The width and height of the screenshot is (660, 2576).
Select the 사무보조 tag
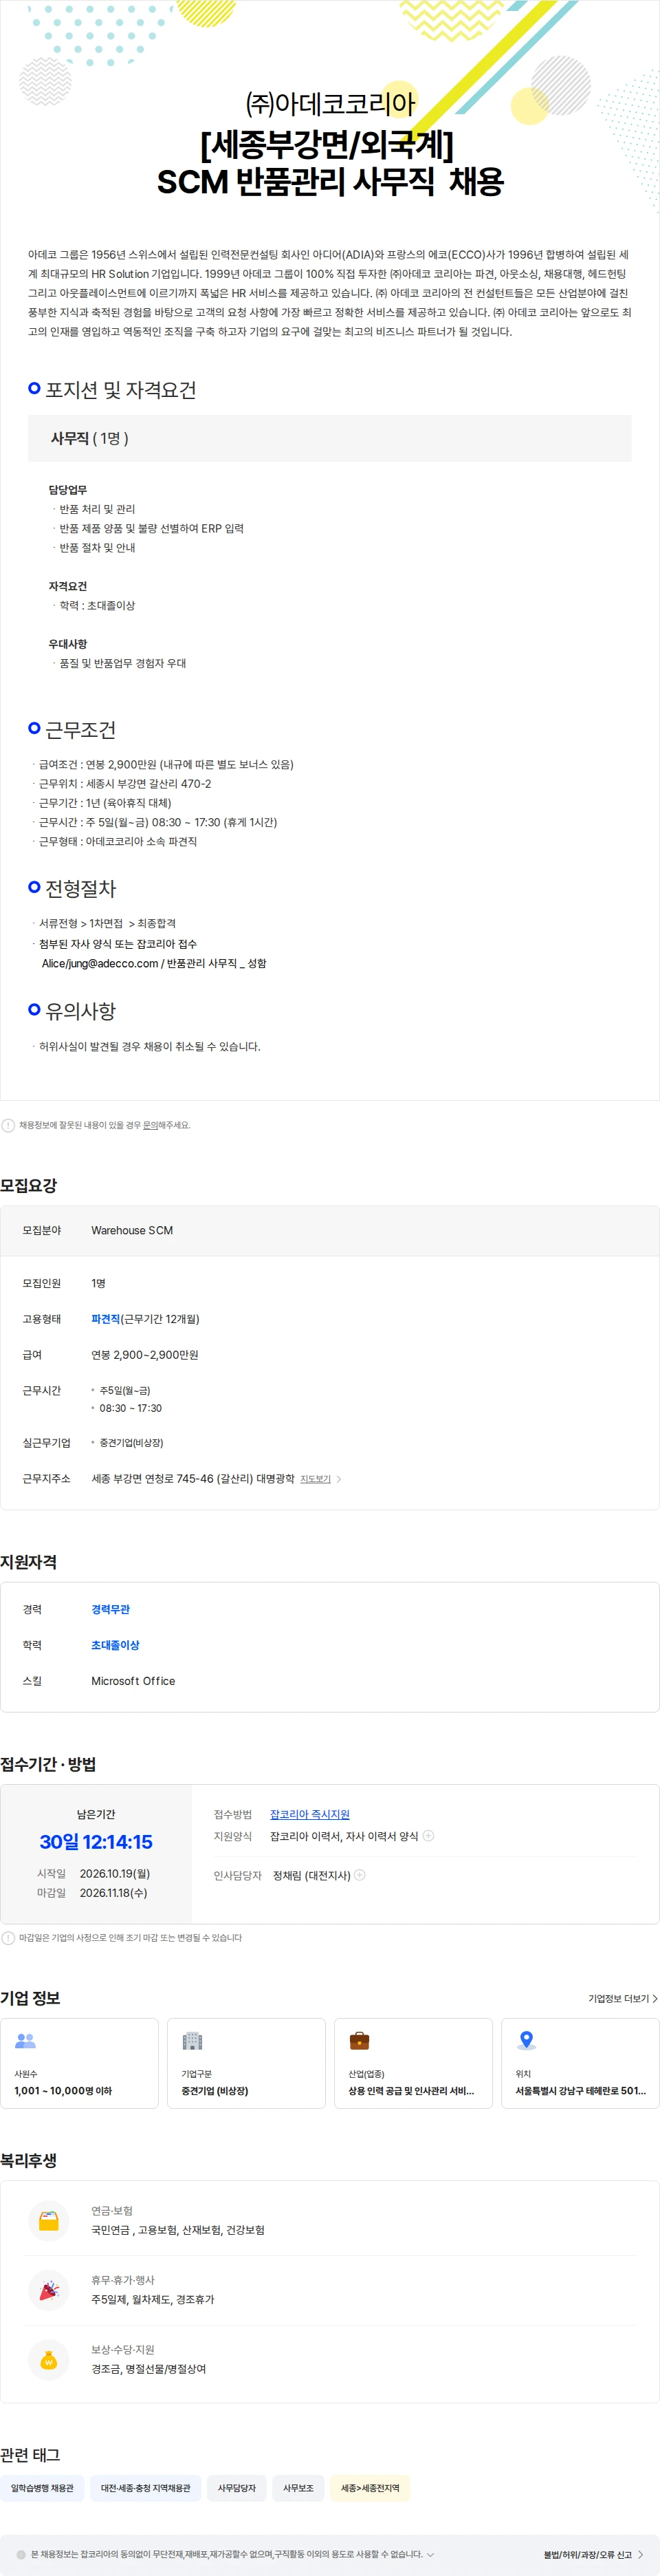298,2487
